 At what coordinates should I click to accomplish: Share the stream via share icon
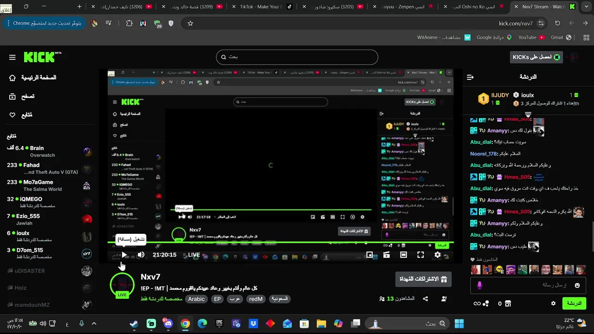425,299
